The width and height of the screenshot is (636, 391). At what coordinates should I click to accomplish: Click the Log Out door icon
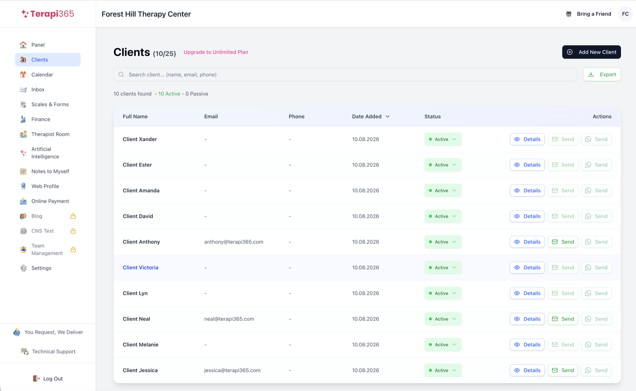[36, 379]
